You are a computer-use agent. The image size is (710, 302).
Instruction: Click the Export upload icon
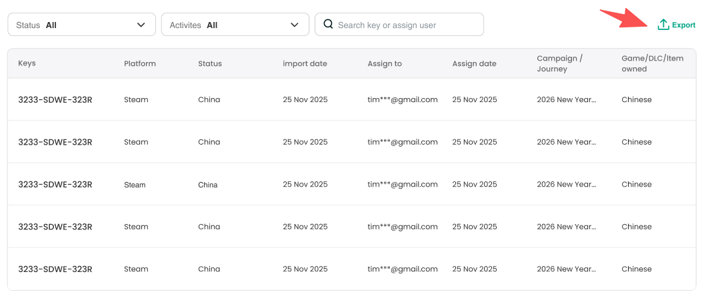pos(663,25)
